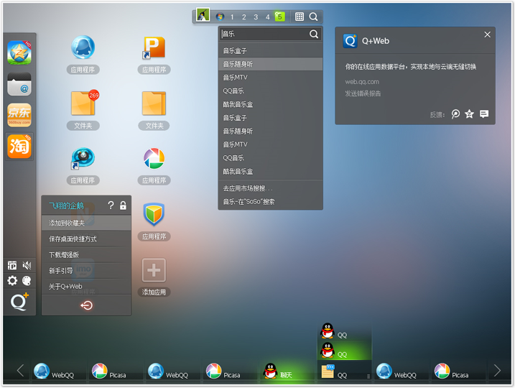The width and height of the screenshot is (515, 388).
Task: Click the feedback comment icon
Action: (x=484, y=114)
